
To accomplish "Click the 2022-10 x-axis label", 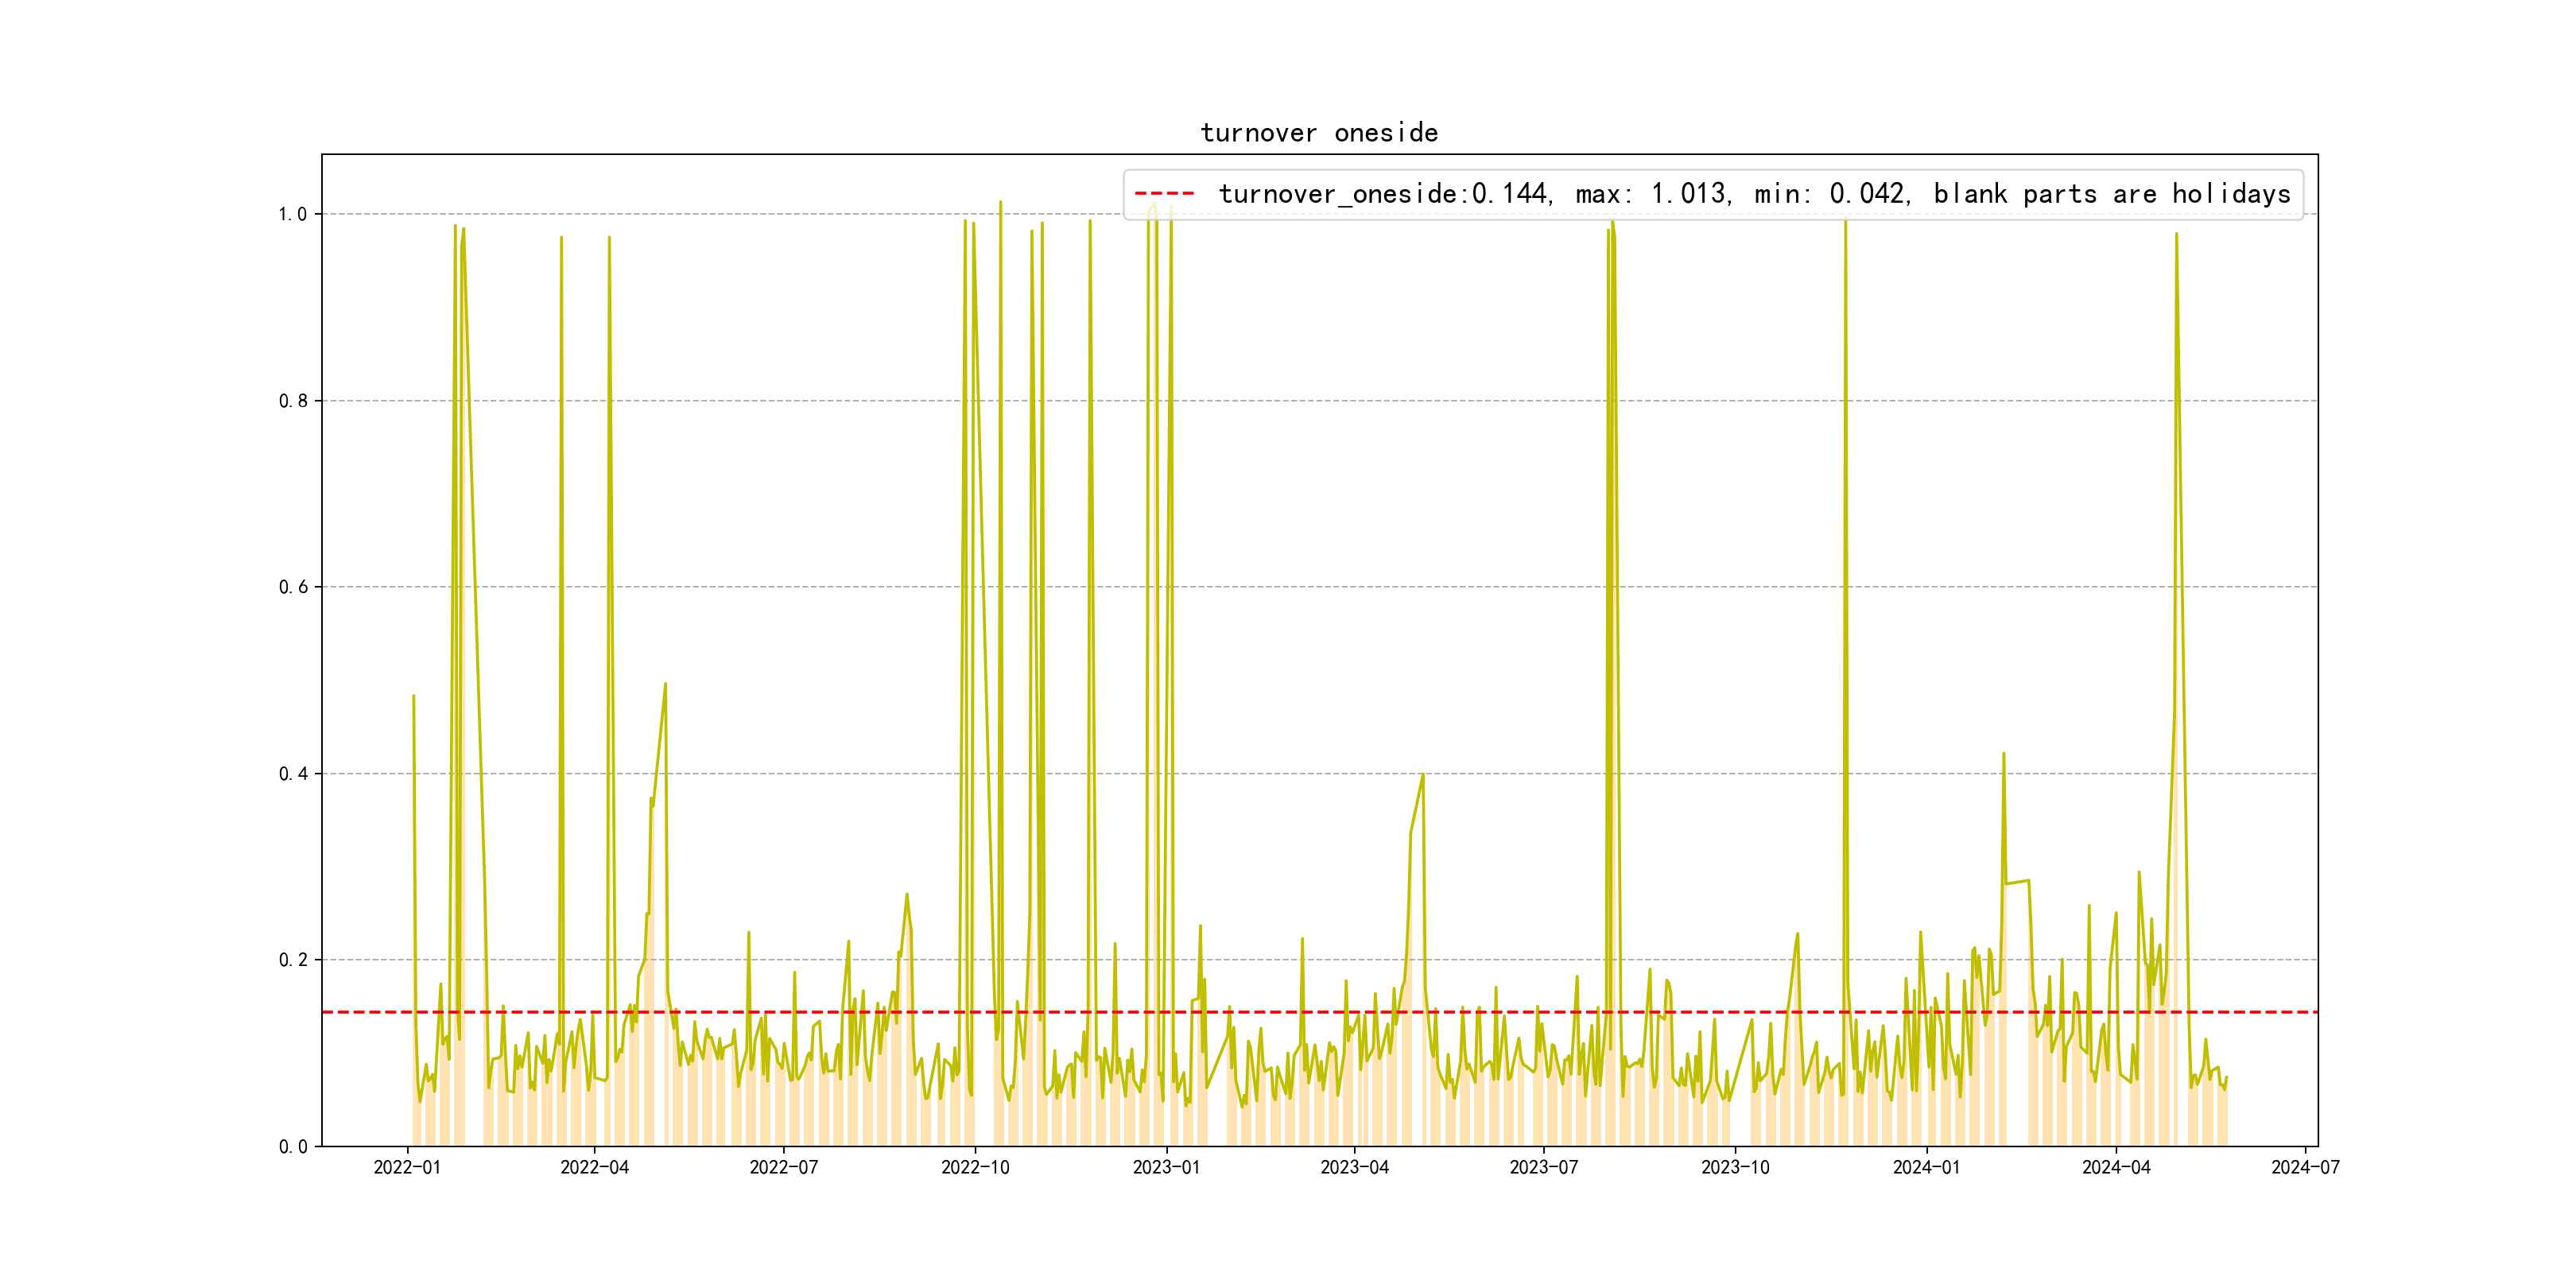I will tap(975, 1168).
